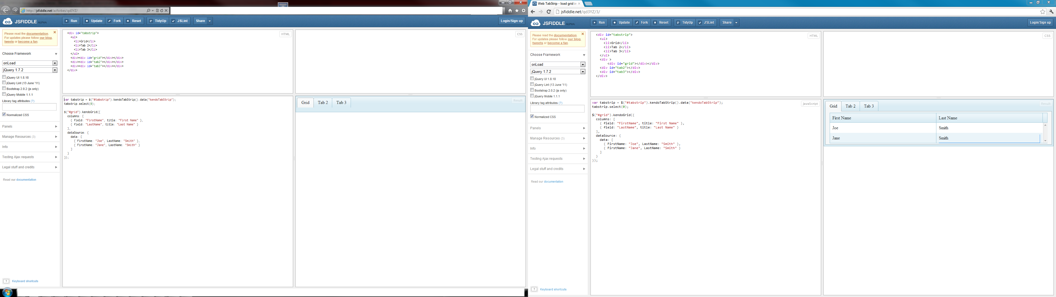The image size is (1056, 297).
Task: Expand the Share dropdown arrow in the left window
Action: [210, 21]
